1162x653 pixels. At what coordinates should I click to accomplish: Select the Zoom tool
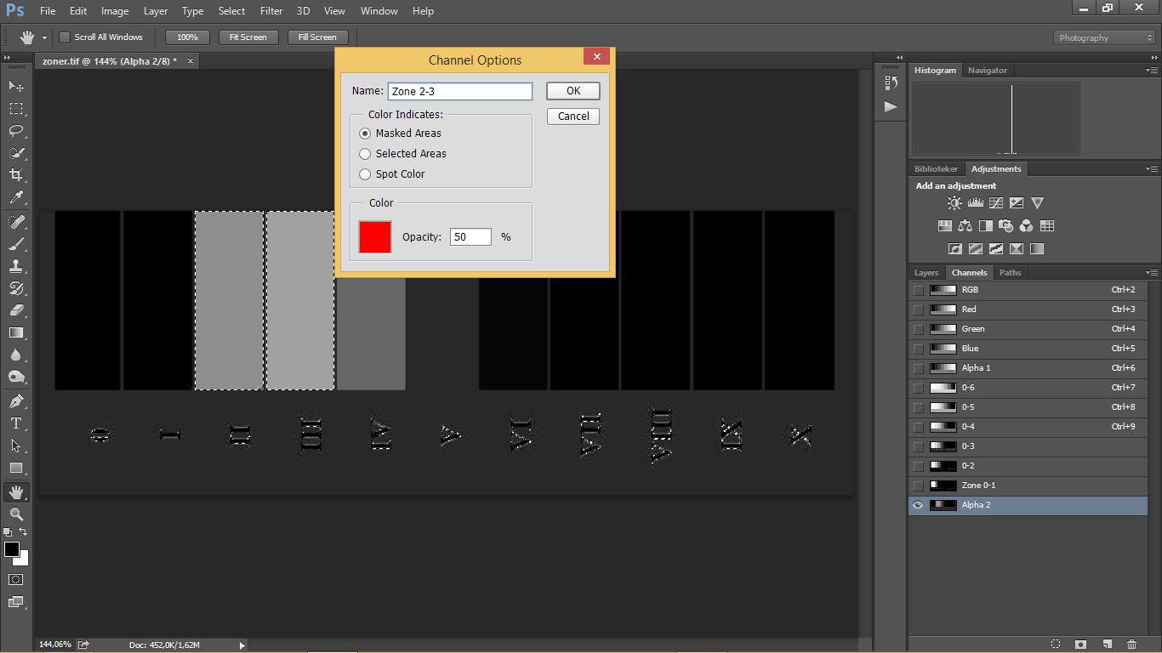(16, 514)
